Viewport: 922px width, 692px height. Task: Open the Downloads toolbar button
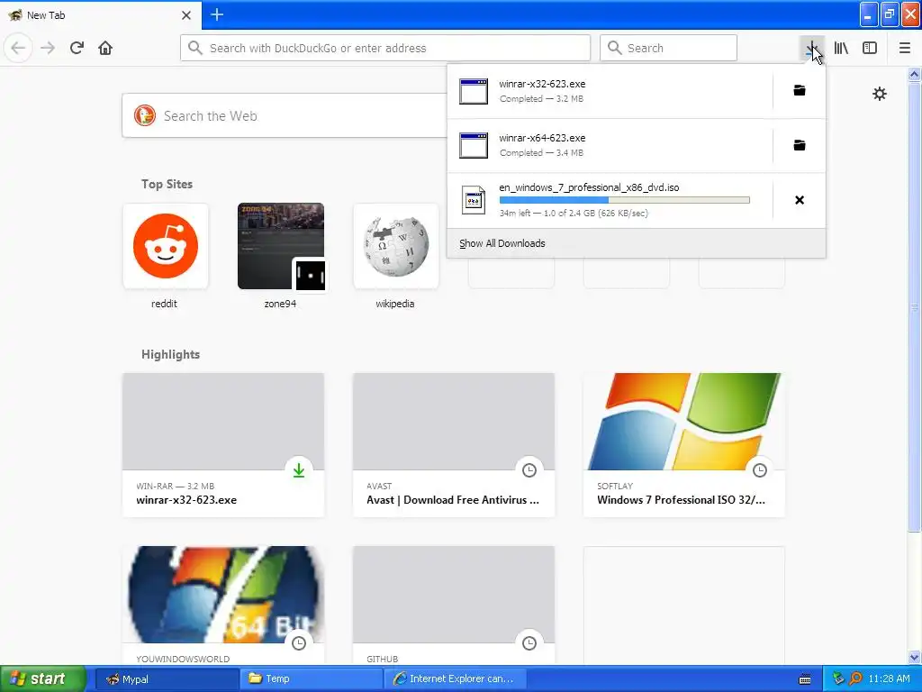(811, 48)
